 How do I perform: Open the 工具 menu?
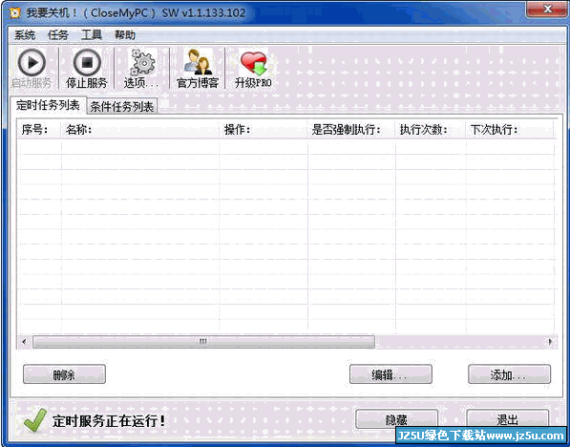pos(92,35)
